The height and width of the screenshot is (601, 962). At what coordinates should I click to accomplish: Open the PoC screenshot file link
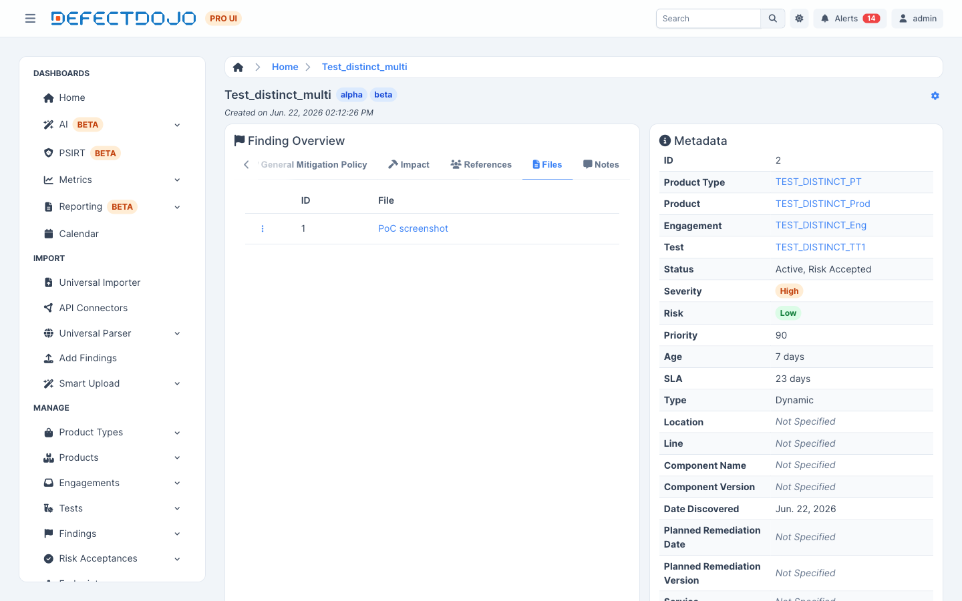point(413,228)
